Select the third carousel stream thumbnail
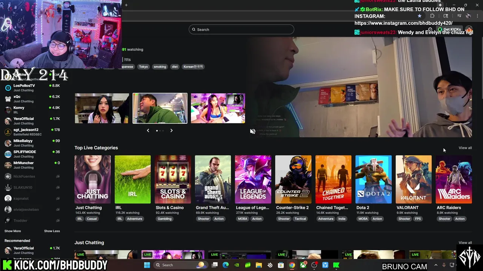Image resolution: width=483 pixels, height=271 pixels. coord(218,108)
